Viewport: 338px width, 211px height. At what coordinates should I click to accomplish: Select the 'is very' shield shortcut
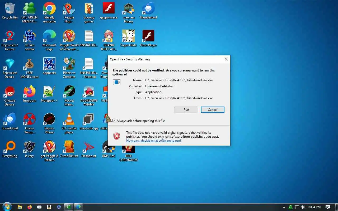tap(30, 150)
